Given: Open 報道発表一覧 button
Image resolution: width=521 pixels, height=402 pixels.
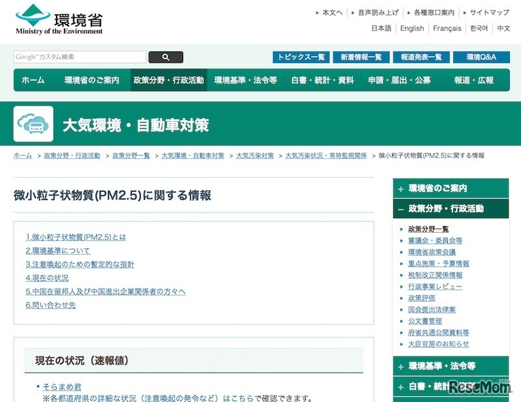Looking at the screenshot, I should 421,57.
